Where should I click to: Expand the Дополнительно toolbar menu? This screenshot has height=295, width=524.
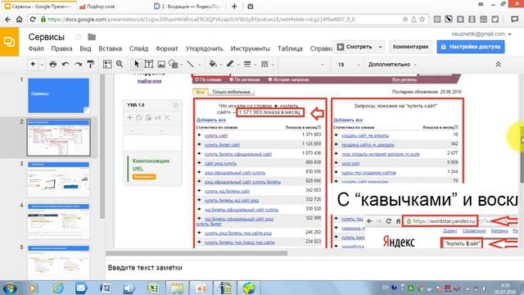coord(392,64)
